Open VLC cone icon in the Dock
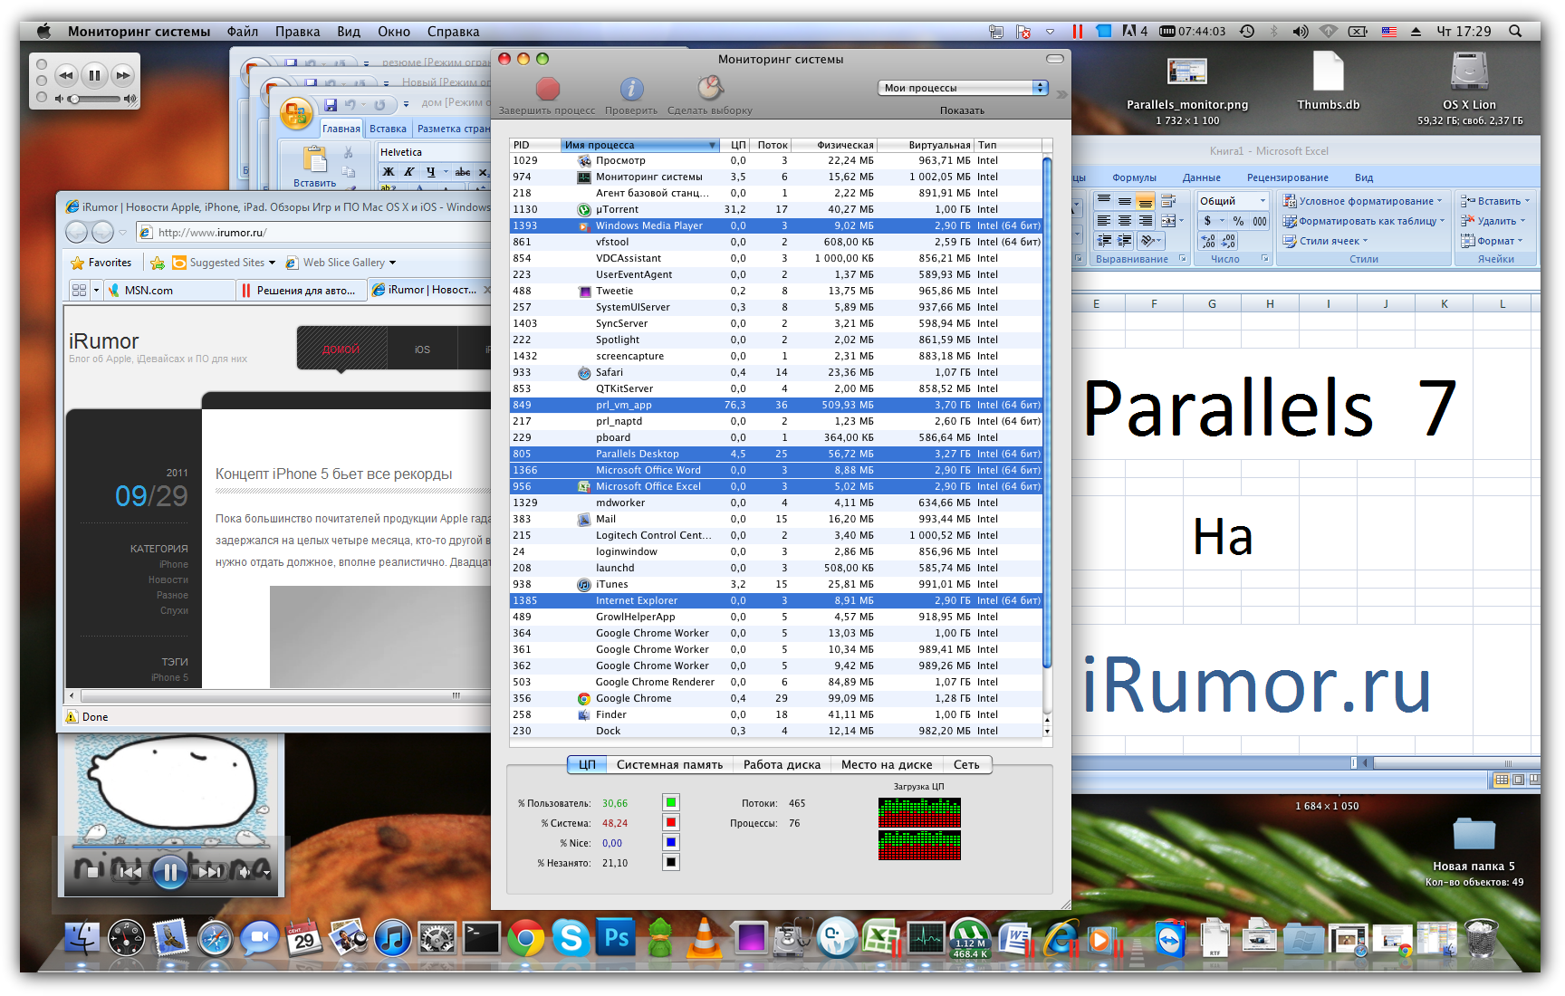Viewport: 1565px width, 996px height. [704, 938]
